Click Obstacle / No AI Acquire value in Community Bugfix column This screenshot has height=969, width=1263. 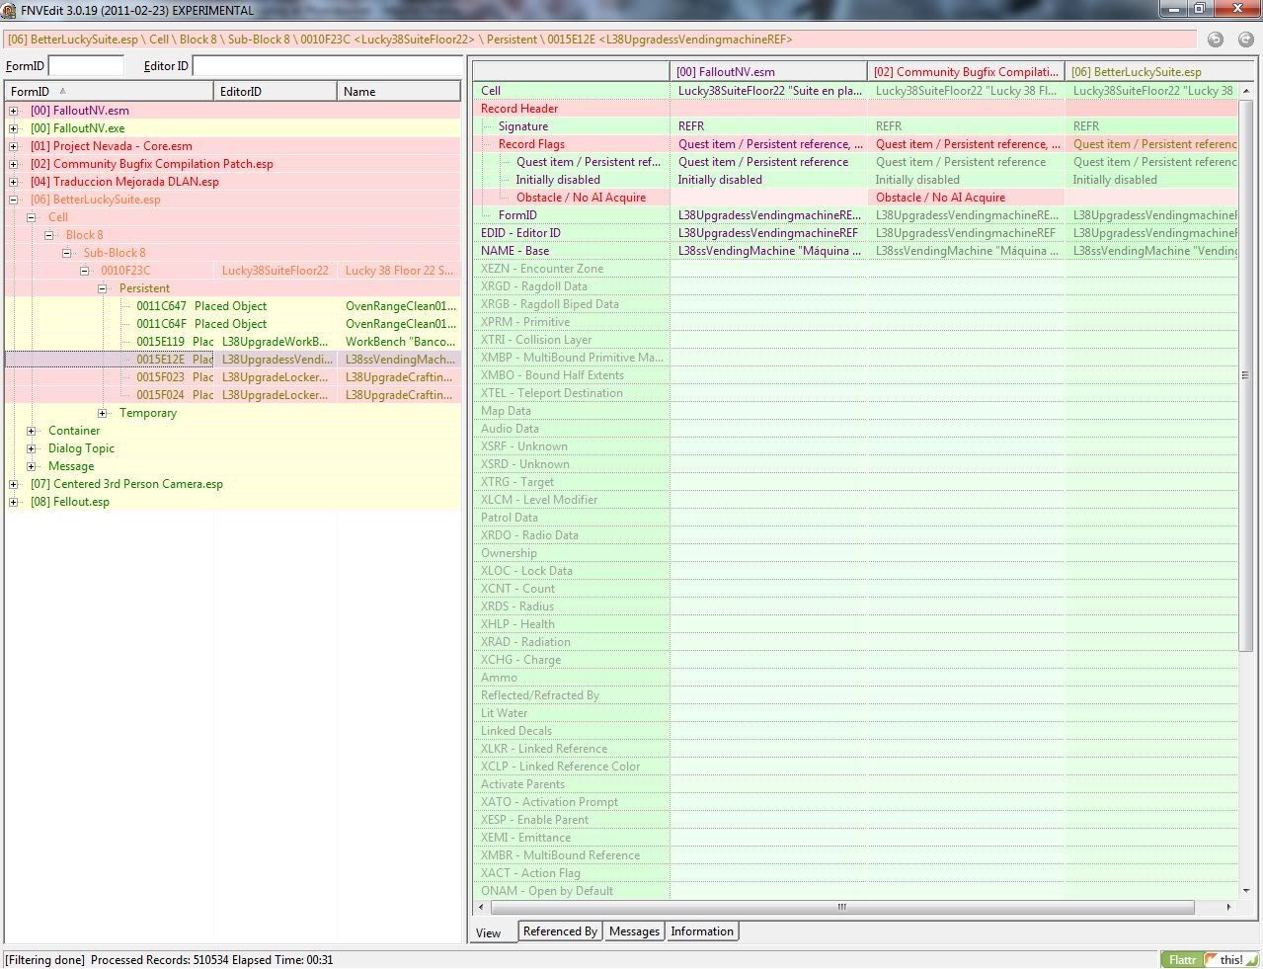pyautogui.click(x=940, y=198)
